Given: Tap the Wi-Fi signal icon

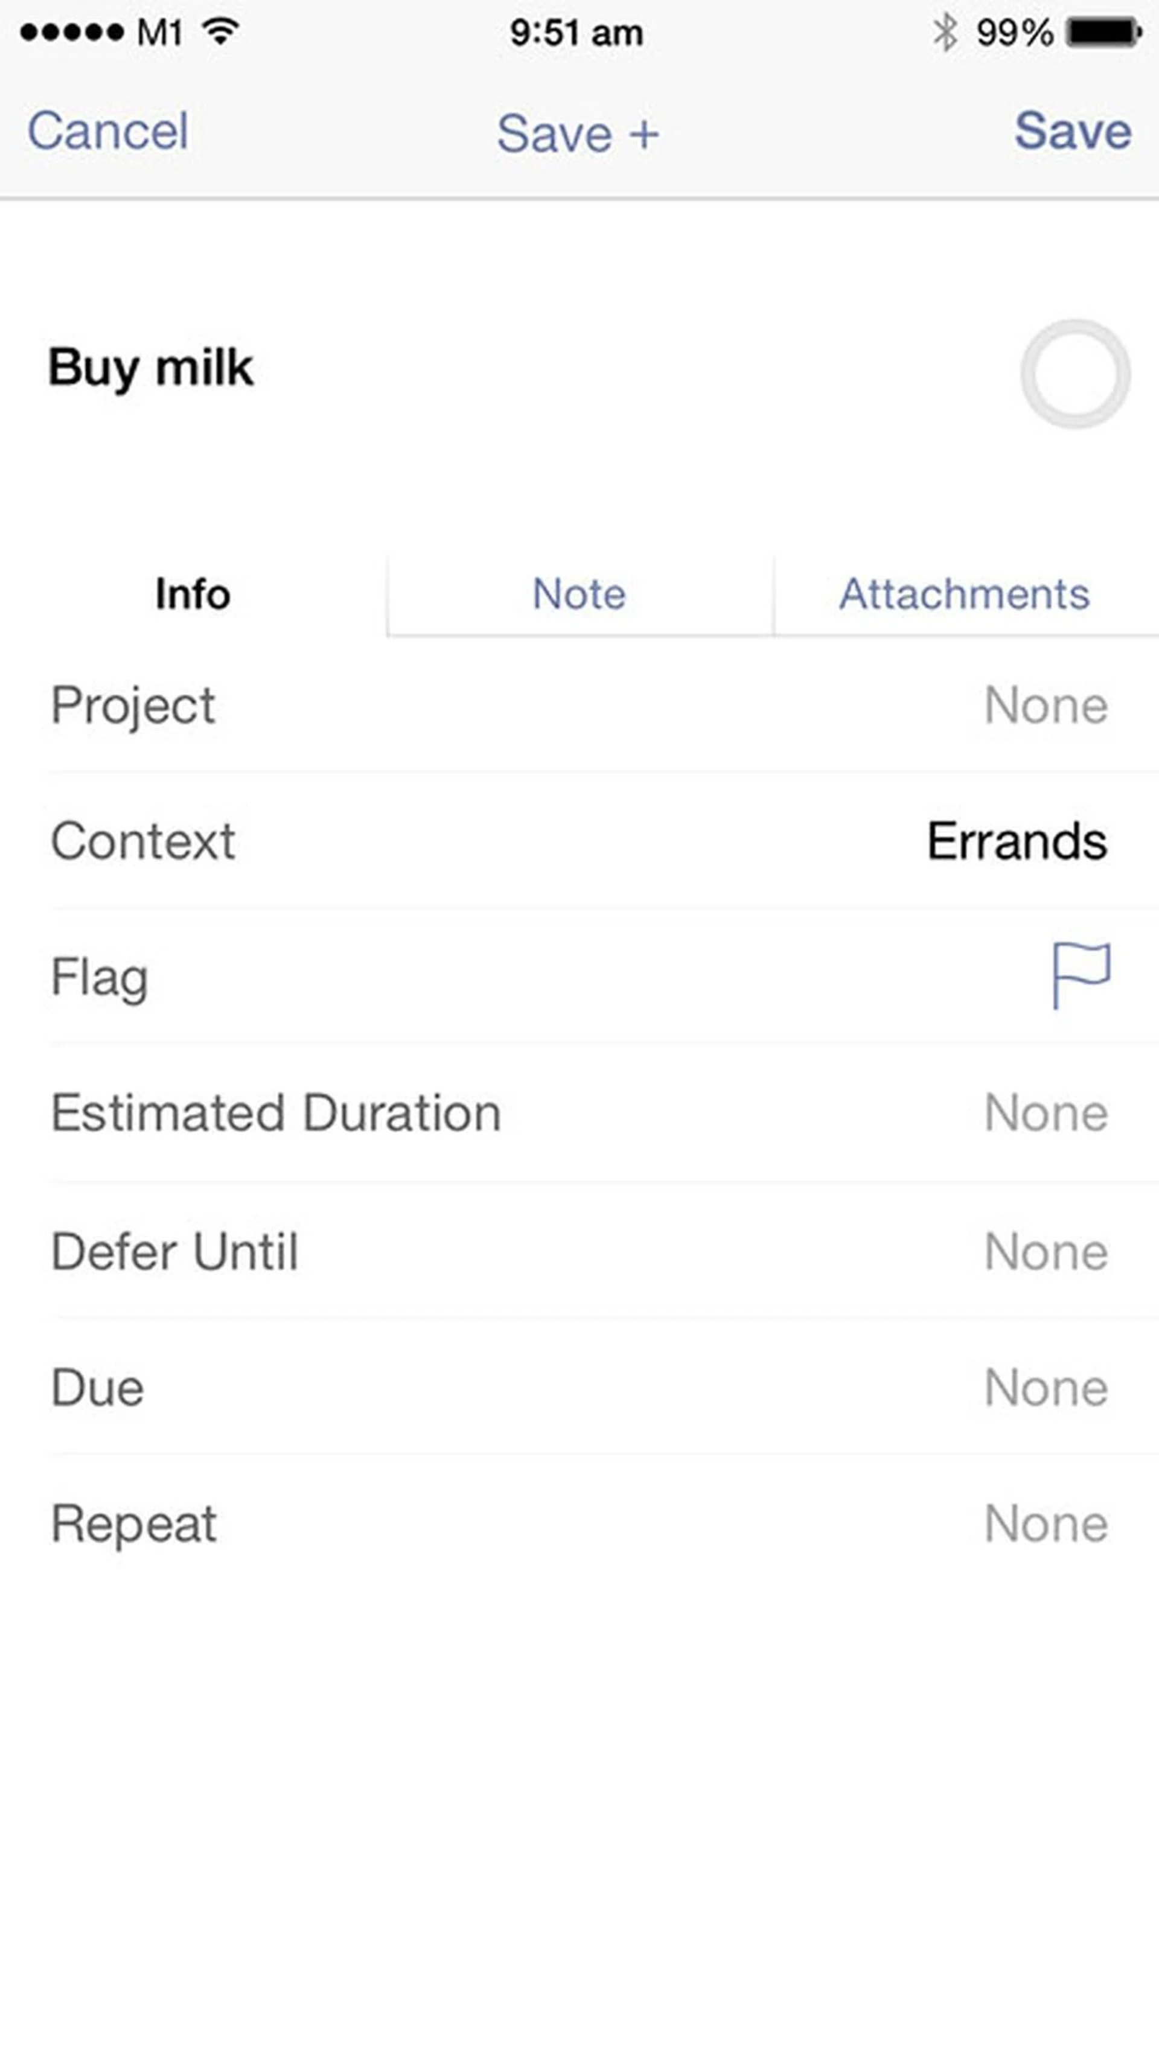Looking at the screenshot, I should point(221,32).
